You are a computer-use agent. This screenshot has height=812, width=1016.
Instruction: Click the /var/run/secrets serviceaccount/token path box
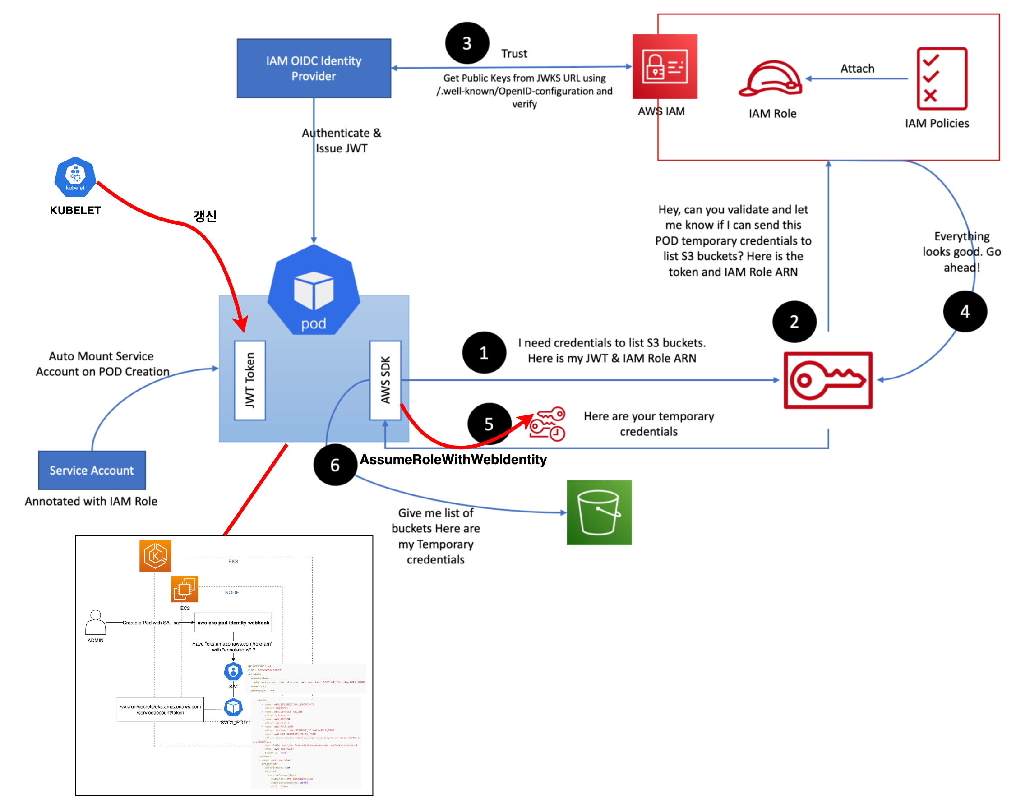click(x=160, y=709)
